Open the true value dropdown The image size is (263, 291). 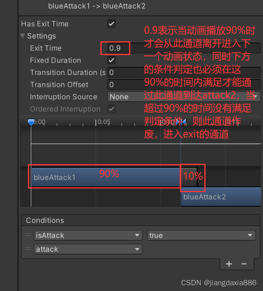201,235
